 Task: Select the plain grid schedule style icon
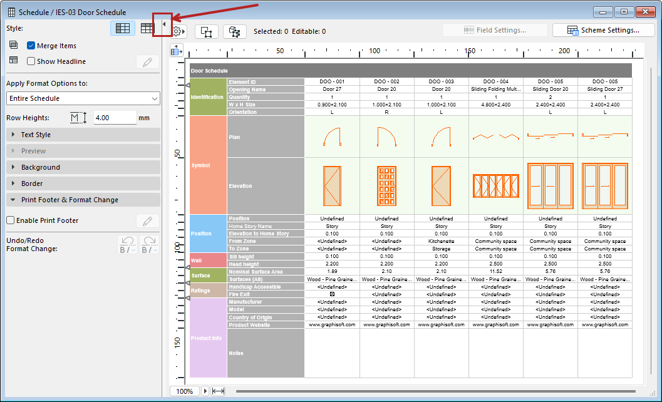[147, 28]
